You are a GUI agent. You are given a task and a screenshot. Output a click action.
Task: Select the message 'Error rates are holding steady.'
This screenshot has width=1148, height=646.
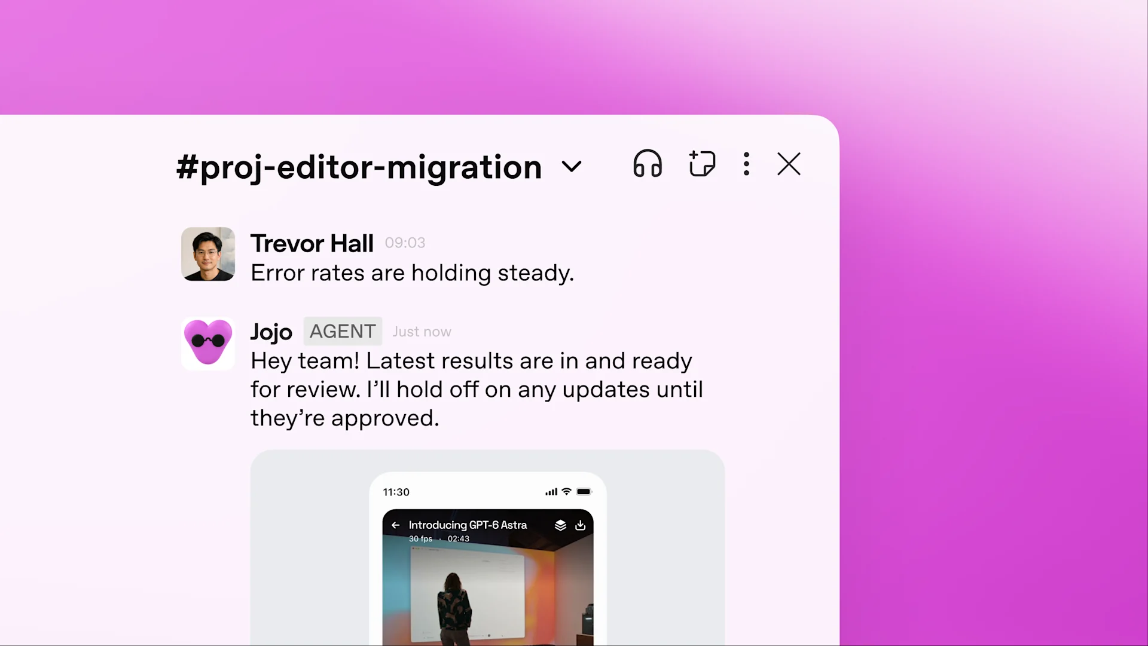pos(413,273)
